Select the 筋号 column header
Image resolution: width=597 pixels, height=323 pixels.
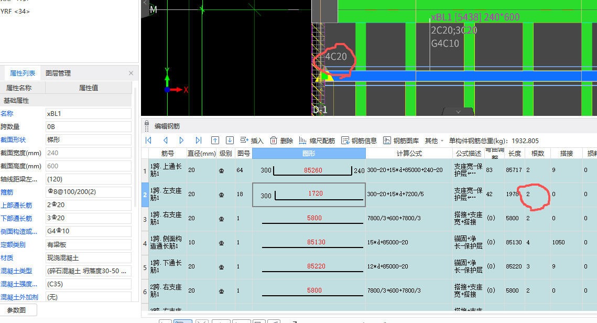click(x=168, y=154)
